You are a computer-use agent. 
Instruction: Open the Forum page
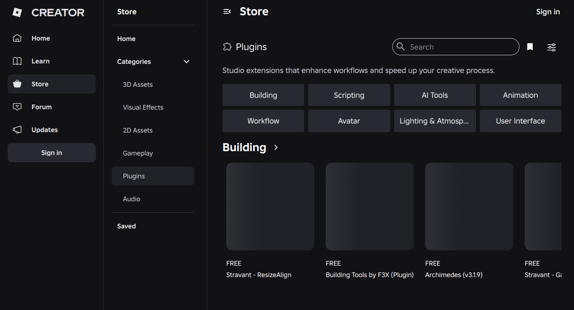52,107
